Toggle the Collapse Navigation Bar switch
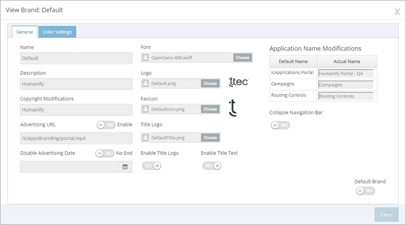 coord(281,125)
